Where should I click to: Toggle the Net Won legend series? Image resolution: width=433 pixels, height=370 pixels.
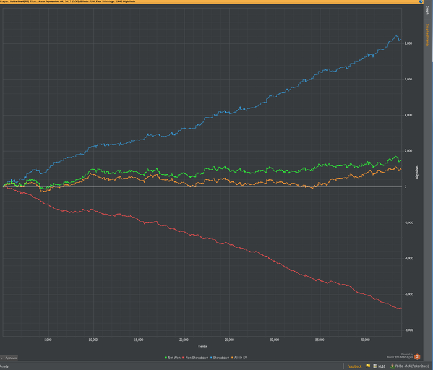pos(173,358)
